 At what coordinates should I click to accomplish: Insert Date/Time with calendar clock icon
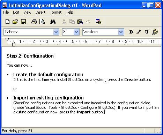tap(98, 22)
